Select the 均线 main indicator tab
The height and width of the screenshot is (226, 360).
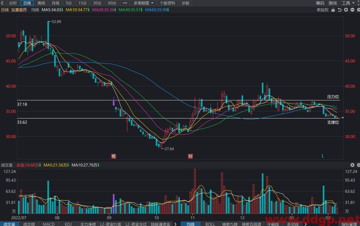point(191,224)
